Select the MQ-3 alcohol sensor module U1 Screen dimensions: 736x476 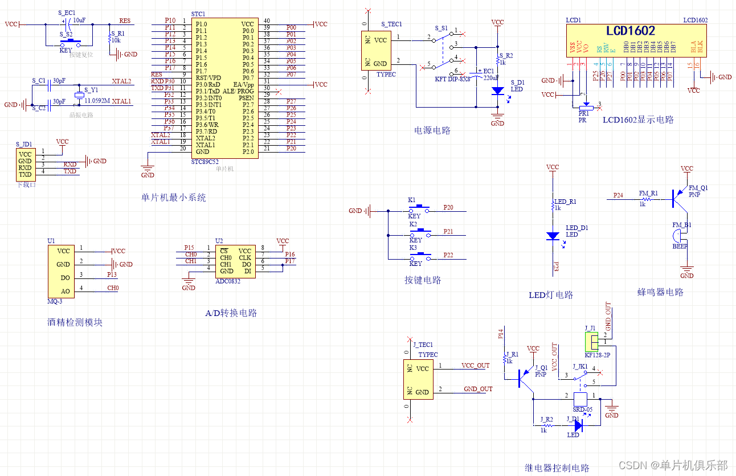click(x=61, y=271)
